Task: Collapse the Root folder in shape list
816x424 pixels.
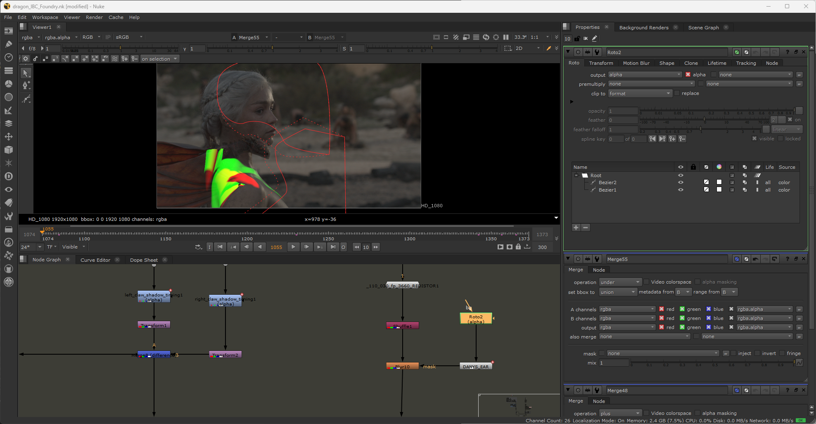Action: click(x=576, y=175)
